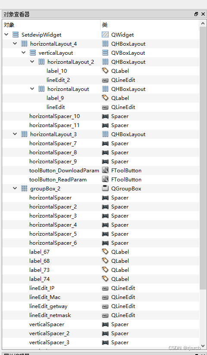Select the horizontalSpacer_9 item
This screenshot has height=355, width=207.
tap(53, 162)
